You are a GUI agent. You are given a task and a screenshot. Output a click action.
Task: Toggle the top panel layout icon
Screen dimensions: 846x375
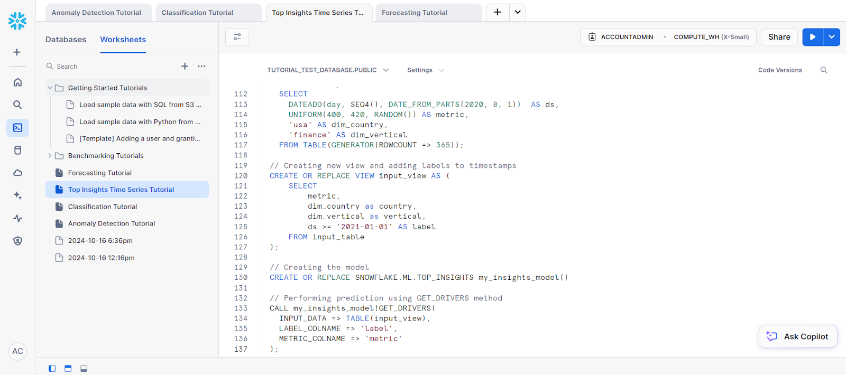click(68, 369)
